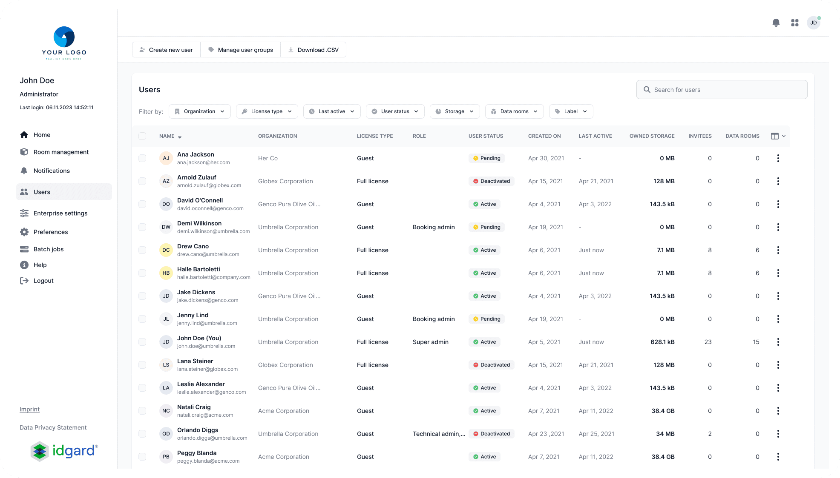Check the Drew Cano row checkbox

[142, 250]
